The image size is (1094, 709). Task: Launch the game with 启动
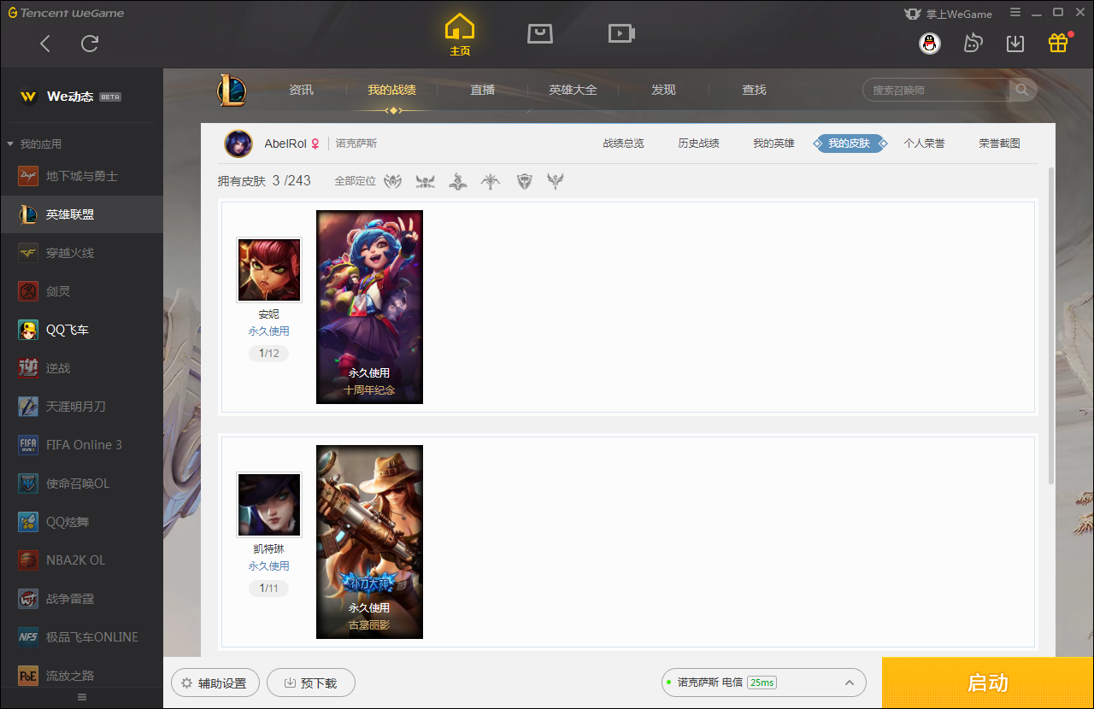988,683
